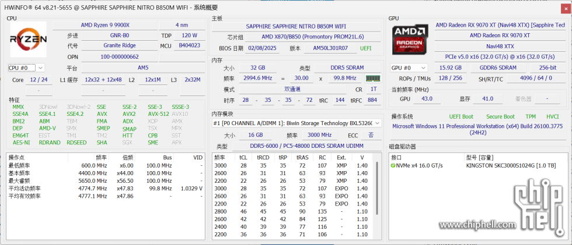This screenshot has width=572, height=245.
Task: Click the GNR-B0 stepping value
Action: pos(119,35)
